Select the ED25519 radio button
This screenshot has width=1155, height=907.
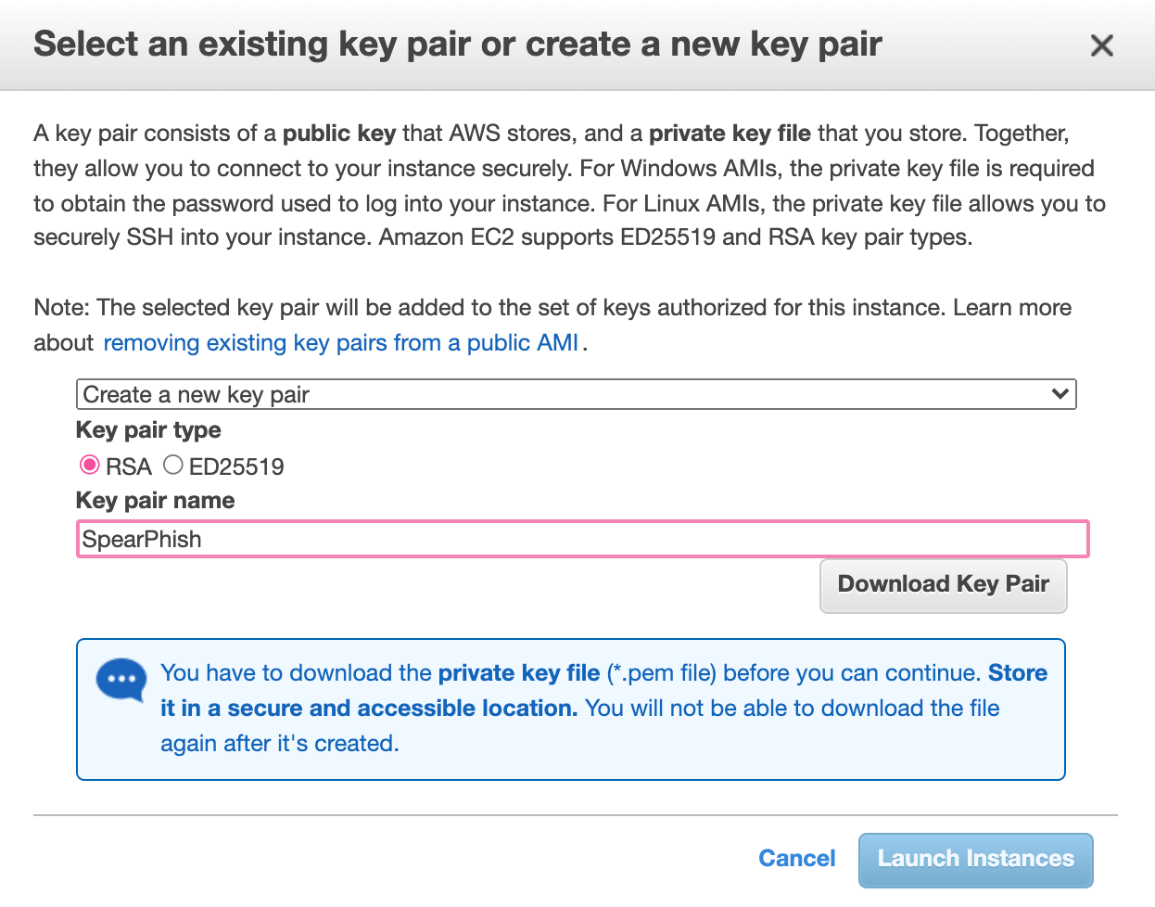(x=173, y=465)
